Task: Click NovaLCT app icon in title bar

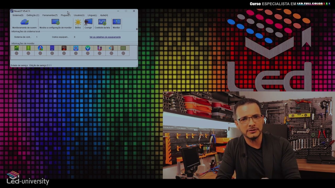Action: coord(12,11)
